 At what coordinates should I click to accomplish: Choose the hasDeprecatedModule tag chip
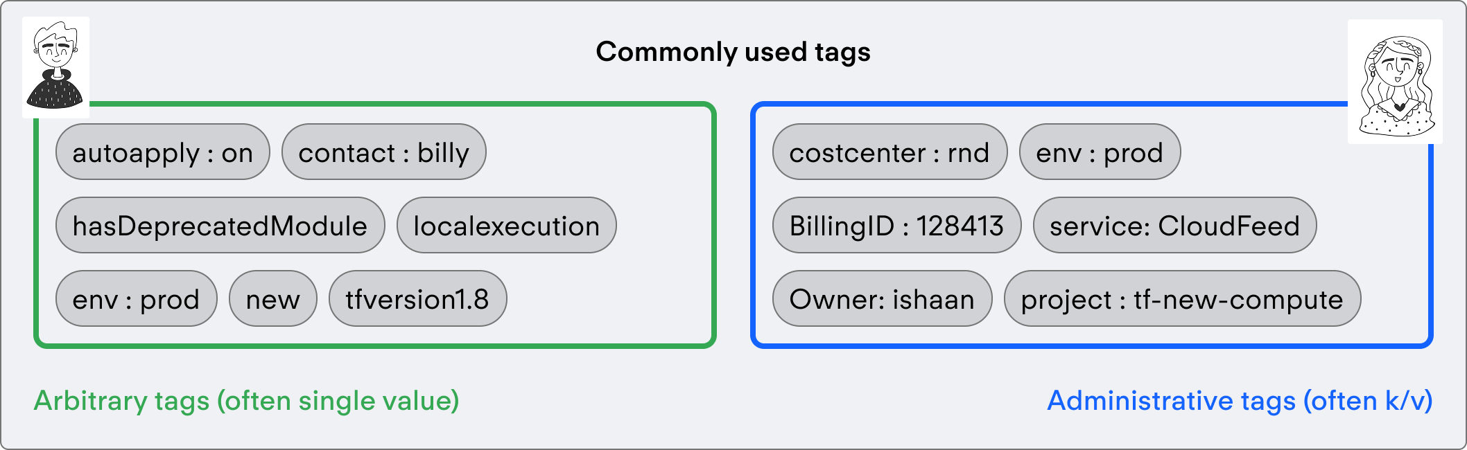coord(220,226)
